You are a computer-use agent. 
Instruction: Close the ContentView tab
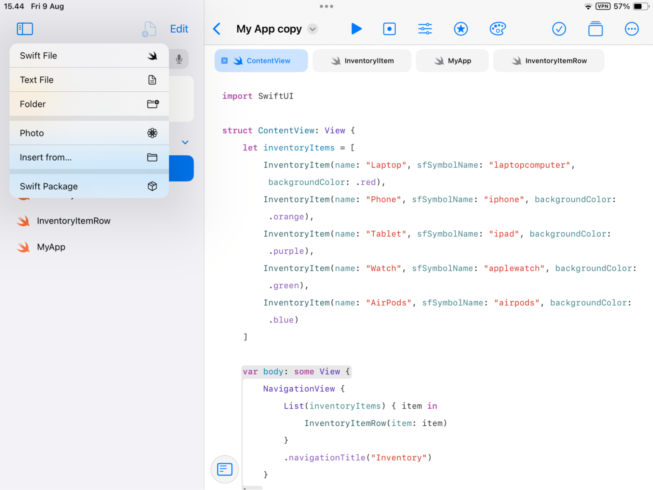coord(224,60)
